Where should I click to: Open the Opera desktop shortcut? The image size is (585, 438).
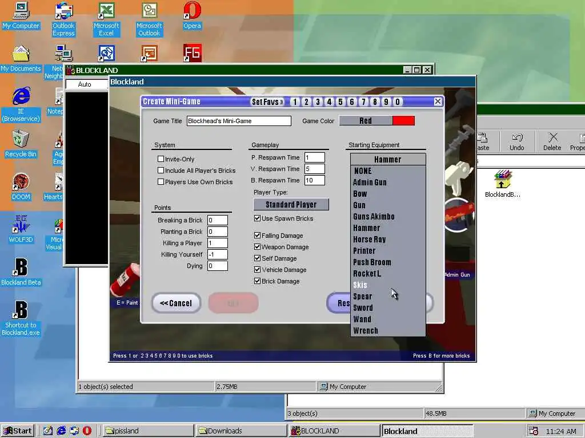coord(192,16)
